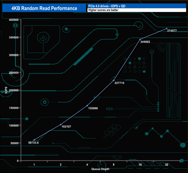The image size is (188, 173).
Task: Click the data point marker above 227715
Action: pyautogui.click(x=114, y=80)
